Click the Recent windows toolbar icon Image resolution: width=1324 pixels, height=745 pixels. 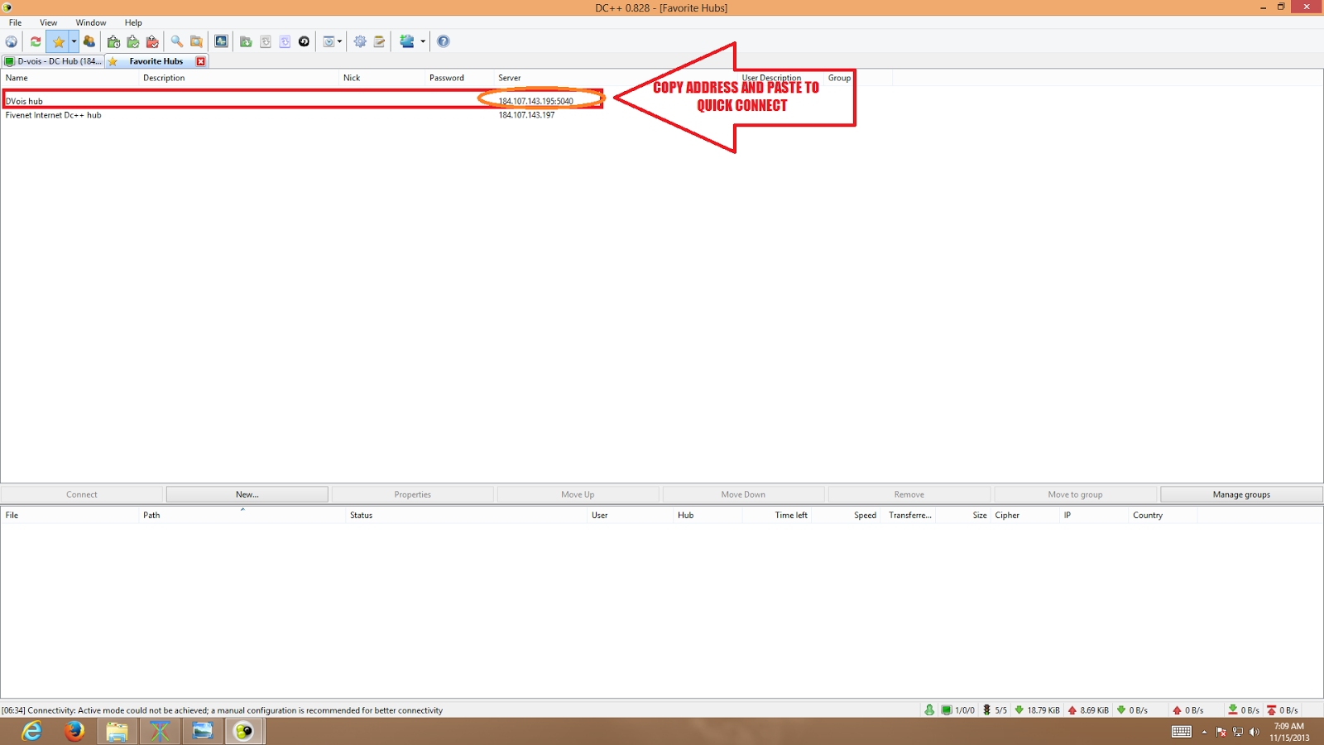[x=329, y=41]
